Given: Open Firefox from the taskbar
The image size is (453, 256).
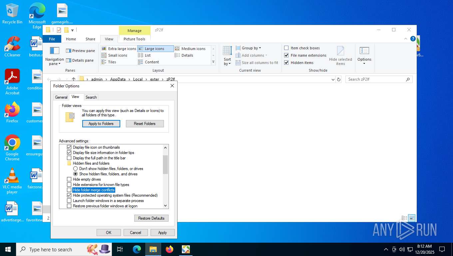Looking at the screenshot, I should [x=170, y=249].
